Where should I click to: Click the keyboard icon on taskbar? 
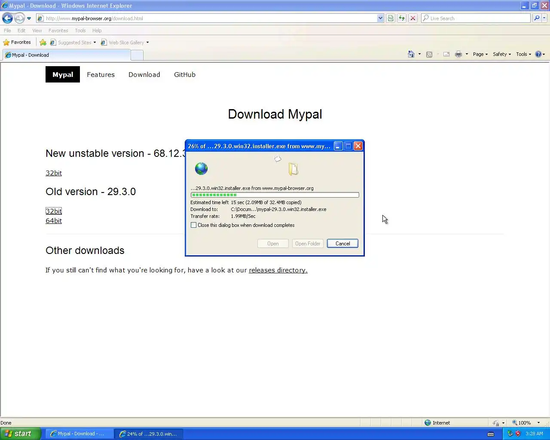[x=491, y=434]
